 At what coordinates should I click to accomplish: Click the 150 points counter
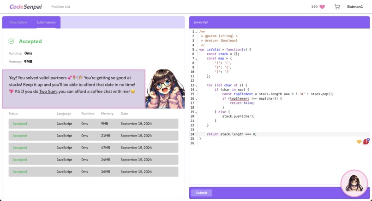coord(314,6)
